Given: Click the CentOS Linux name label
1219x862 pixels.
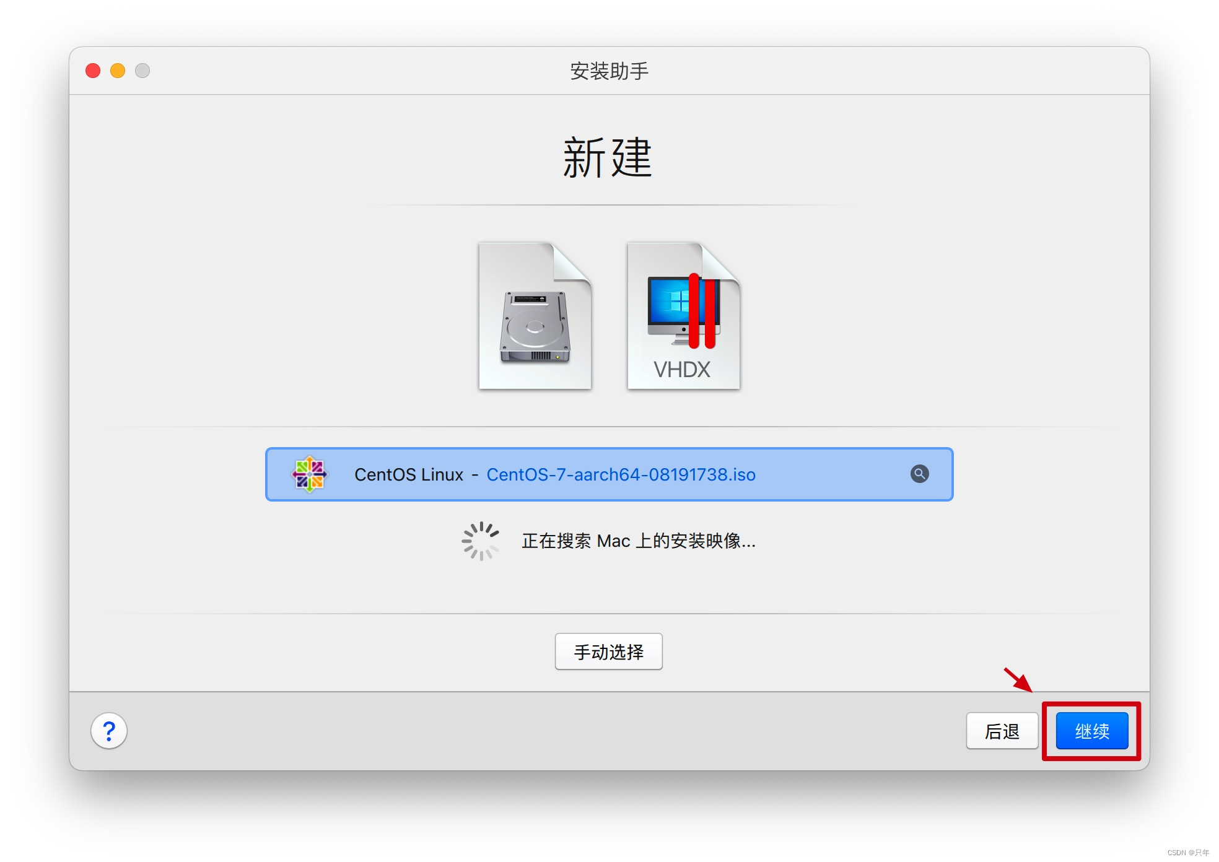Looking at the screenshot, I should (408, 474).
